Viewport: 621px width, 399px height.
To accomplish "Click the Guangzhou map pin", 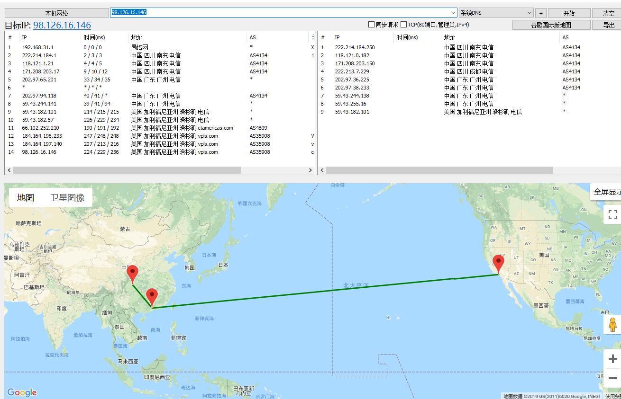I will coord(152,297).
